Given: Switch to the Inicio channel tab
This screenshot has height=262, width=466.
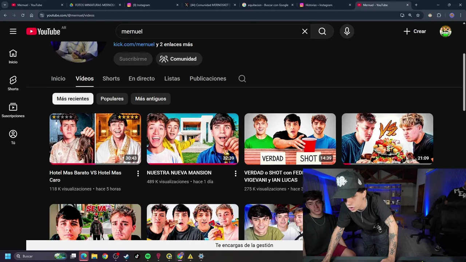Looking at the screenshot, I should pyautogui.click(x=58, y=79).
